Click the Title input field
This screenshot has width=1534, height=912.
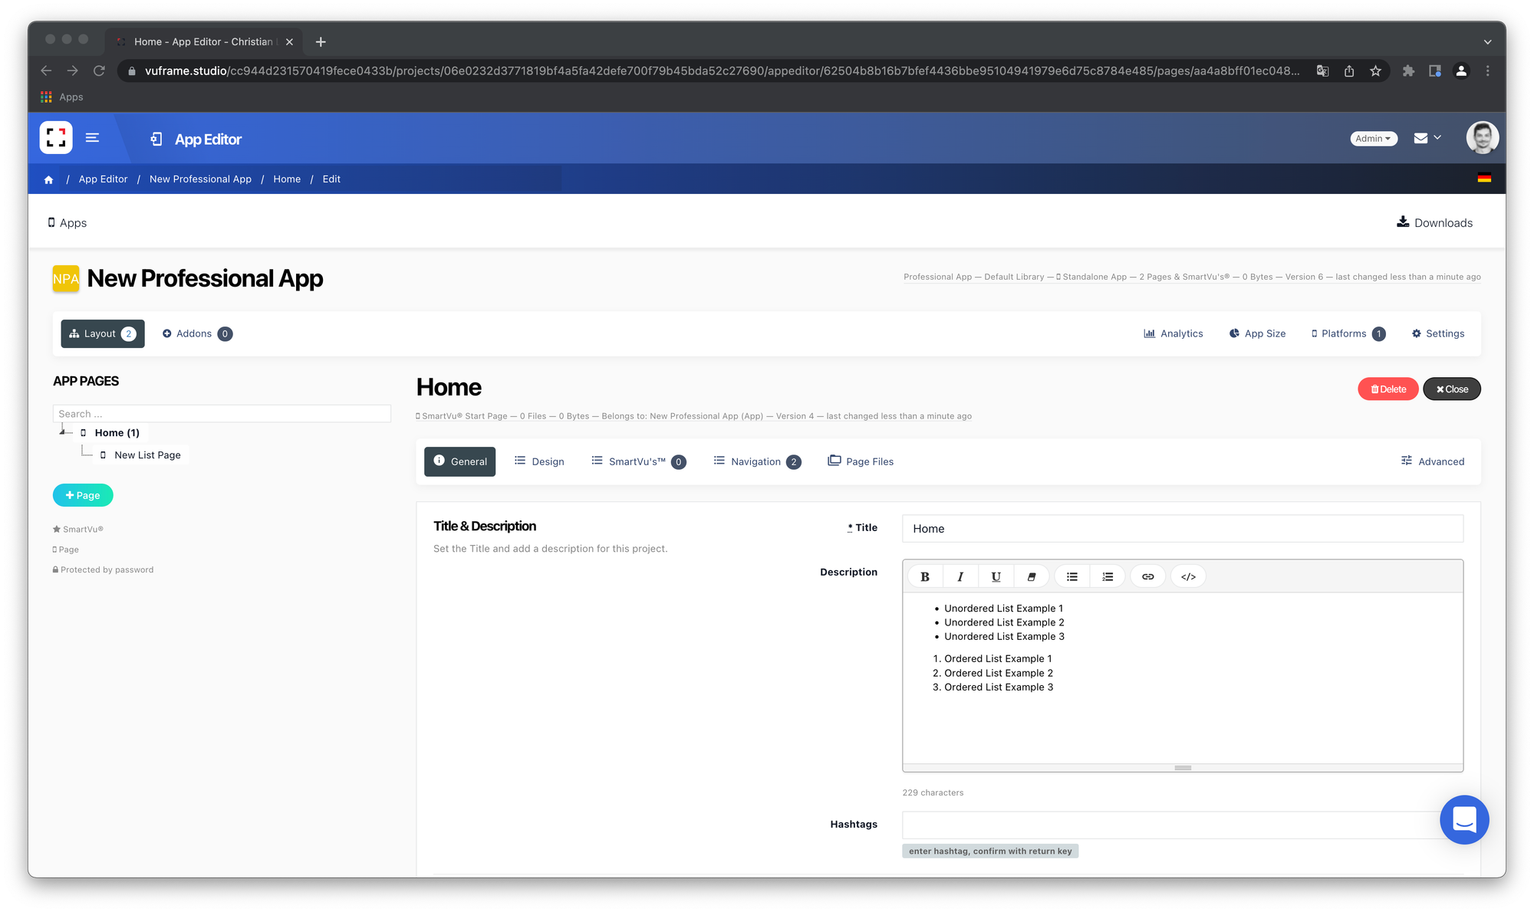1182,529
